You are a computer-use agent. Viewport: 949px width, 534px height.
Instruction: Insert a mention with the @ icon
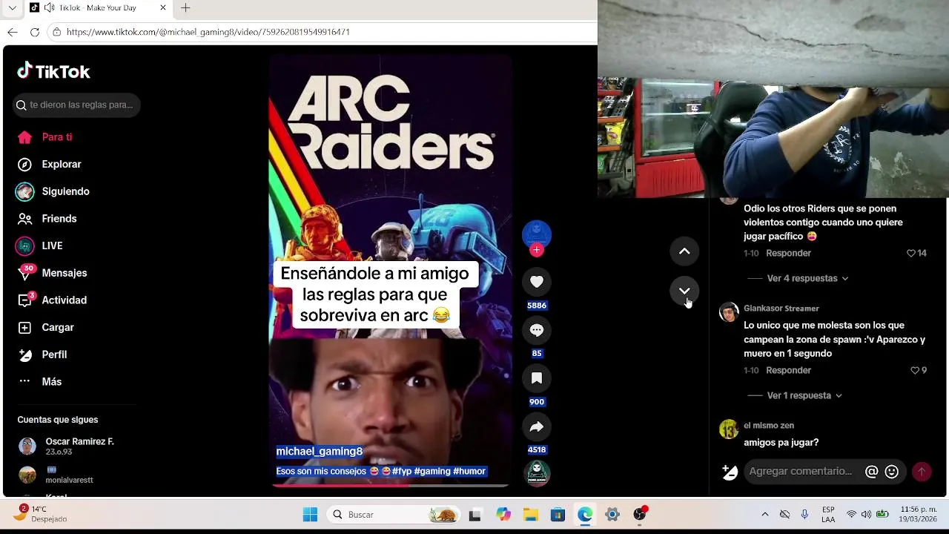coord(872,472)
